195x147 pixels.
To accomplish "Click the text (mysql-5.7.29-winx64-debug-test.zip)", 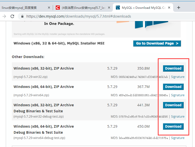I will (x=39, y=138).
